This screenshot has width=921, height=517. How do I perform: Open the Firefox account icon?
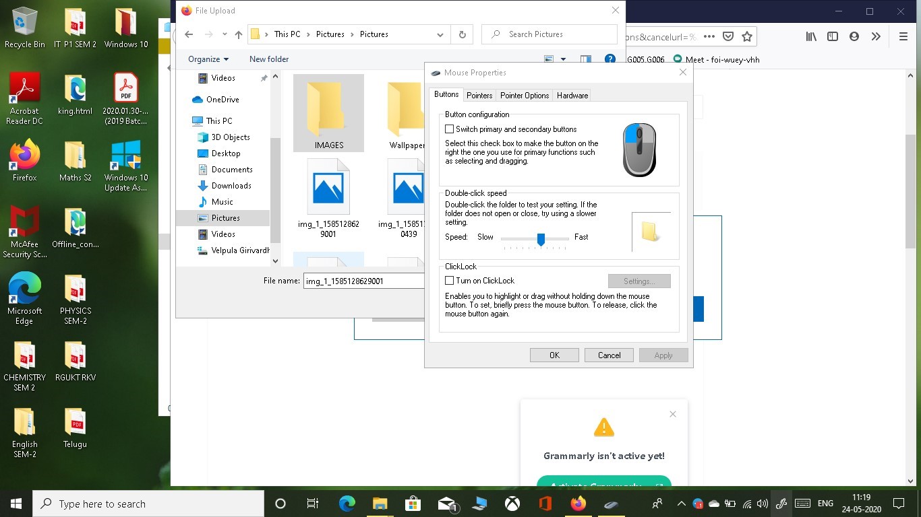coord(854,36)
